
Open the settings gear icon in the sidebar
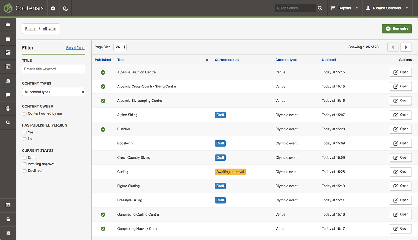(8, 233)
